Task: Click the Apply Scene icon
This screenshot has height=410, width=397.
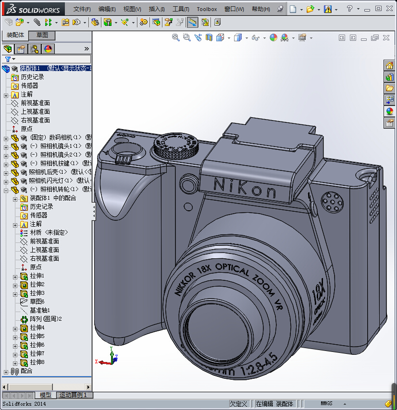Action: pos(285,37)
